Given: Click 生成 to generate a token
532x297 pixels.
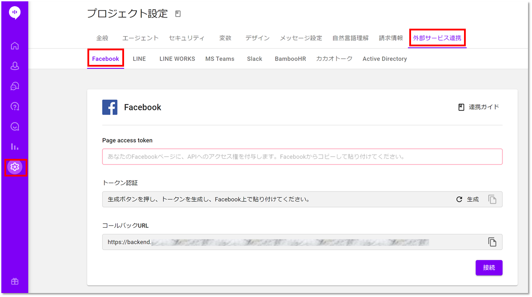Looking at the screenshot, I should point(468,199).
